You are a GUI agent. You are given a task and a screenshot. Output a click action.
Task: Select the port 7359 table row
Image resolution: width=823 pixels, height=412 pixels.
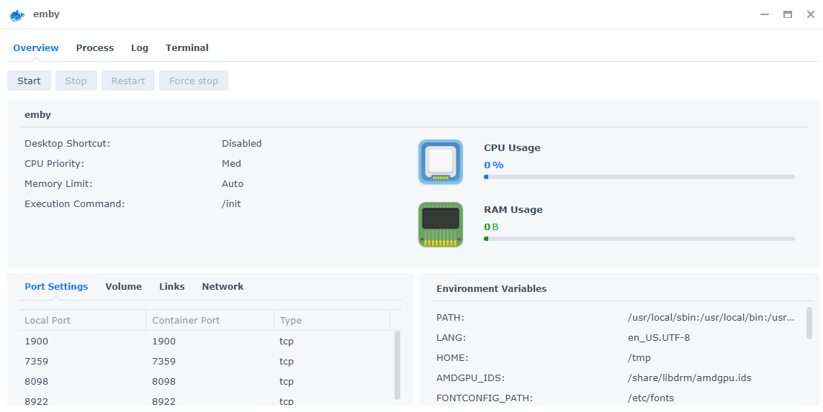tap(207, 362)
